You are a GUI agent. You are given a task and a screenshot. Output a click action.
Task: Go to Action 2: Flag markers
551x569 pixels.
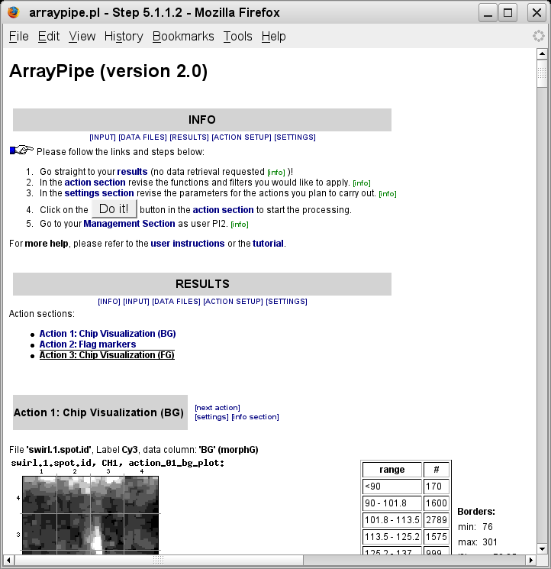pyautogui.click(x=88, y=344)
